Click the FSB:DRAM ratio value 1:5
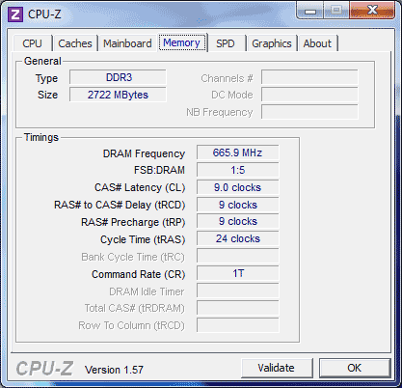 (238, 170)
